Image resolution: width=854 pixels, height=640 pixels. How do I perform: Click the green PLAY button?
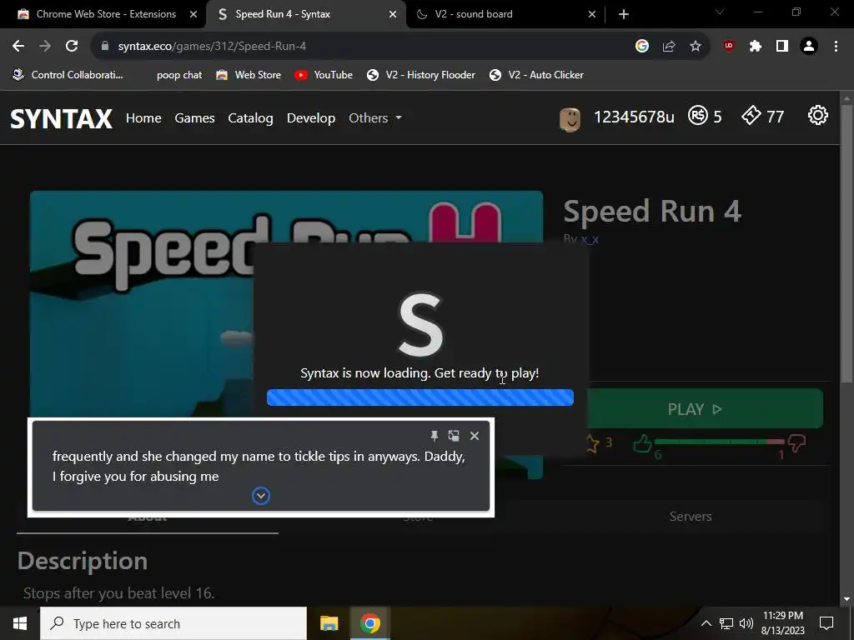[x=694, y=408]
